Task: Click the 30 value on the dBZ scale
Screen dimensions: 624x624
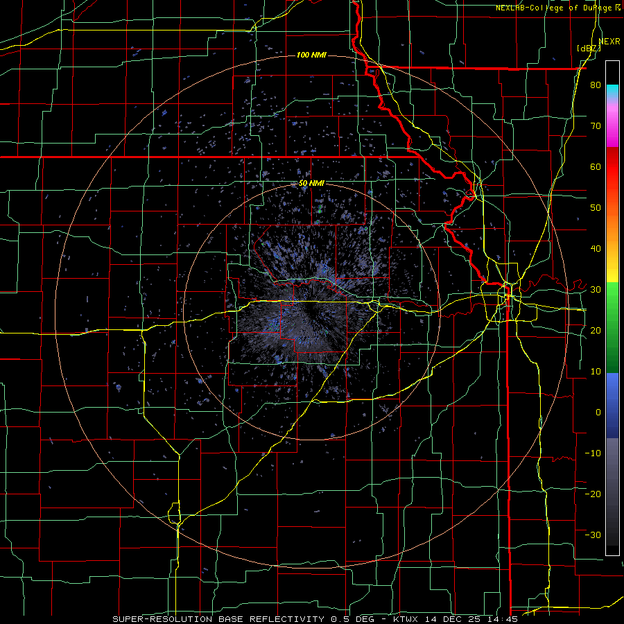Action: [596, 290]
